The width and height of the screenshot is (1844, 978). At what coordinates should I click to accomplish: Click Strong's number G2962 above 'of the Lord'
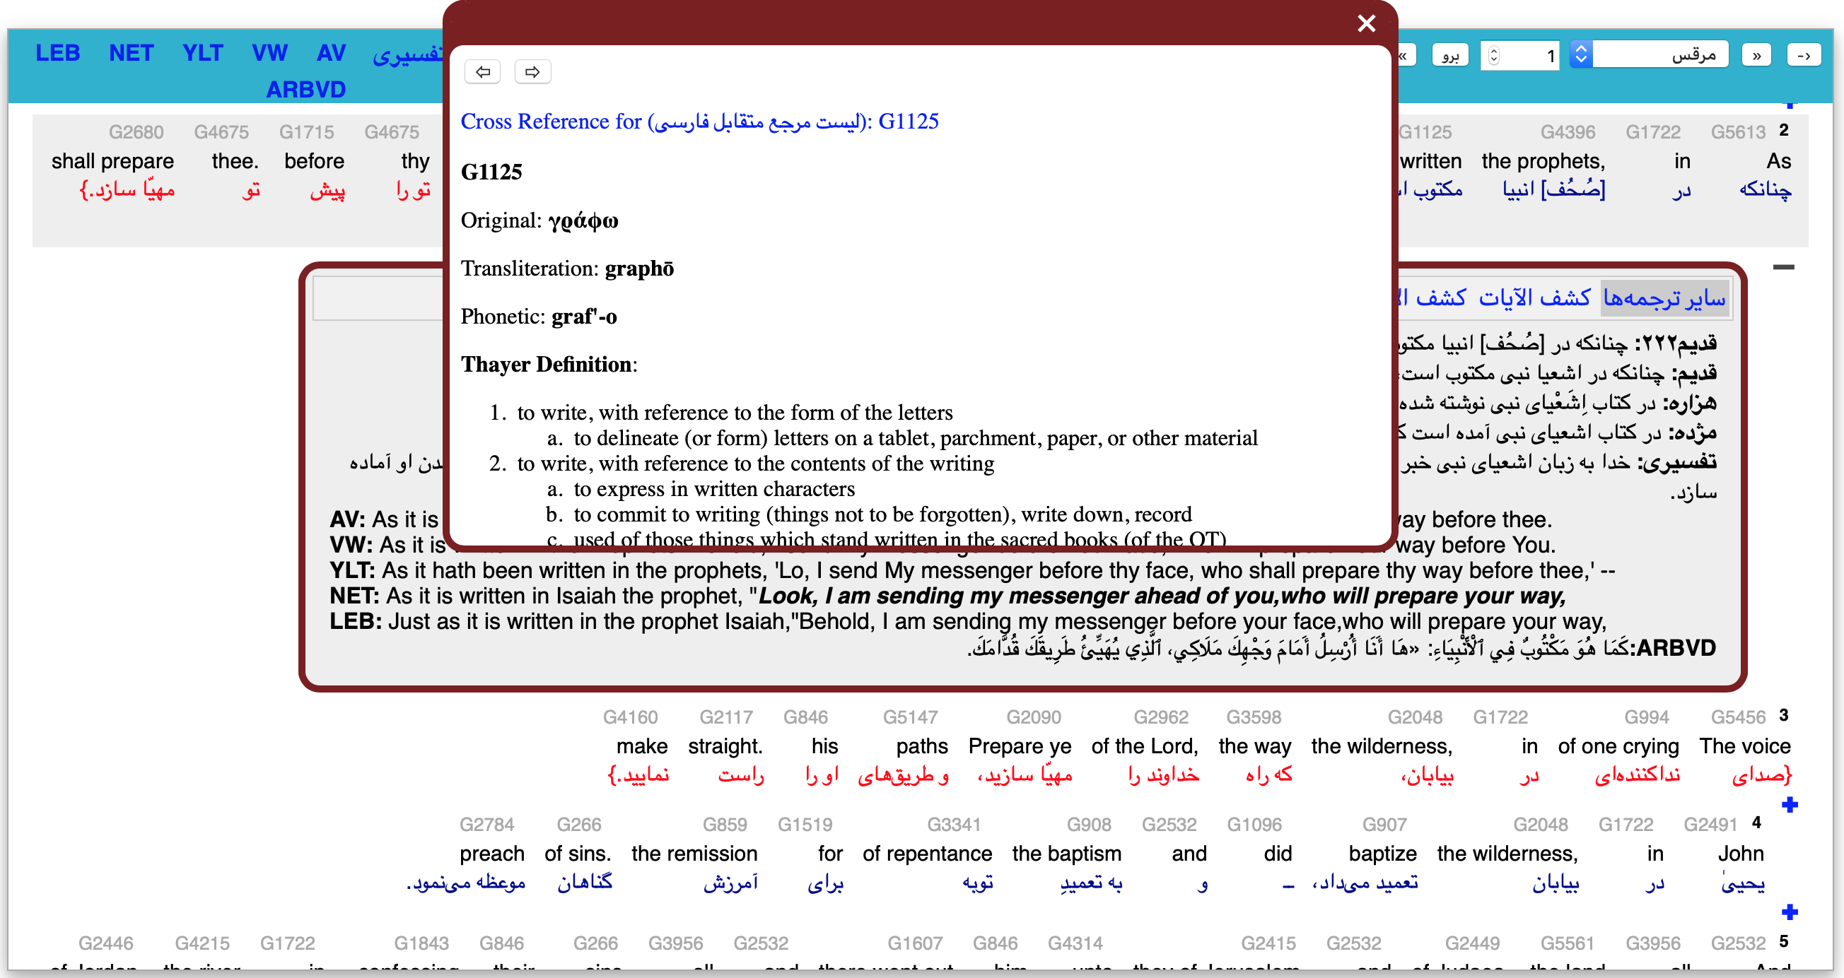1160,717
